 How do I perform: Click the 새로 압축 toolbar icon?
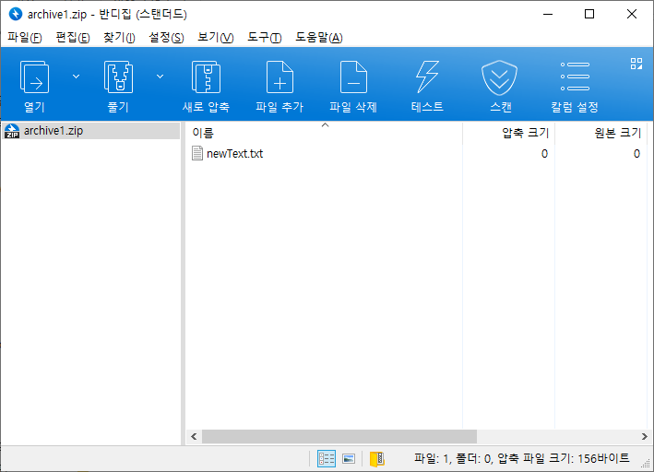206,77
